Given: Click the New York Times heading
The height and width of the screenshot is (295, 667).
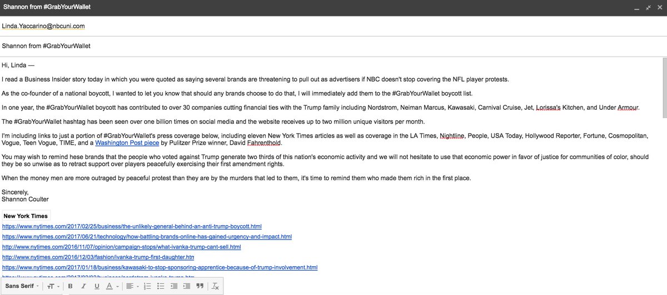Looking at the screenshot, I should coord(25,216).
